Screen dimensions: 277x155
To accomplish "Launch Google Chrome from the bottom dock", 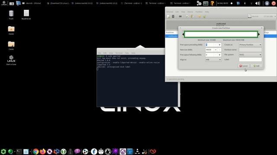I will coord(35,152).
